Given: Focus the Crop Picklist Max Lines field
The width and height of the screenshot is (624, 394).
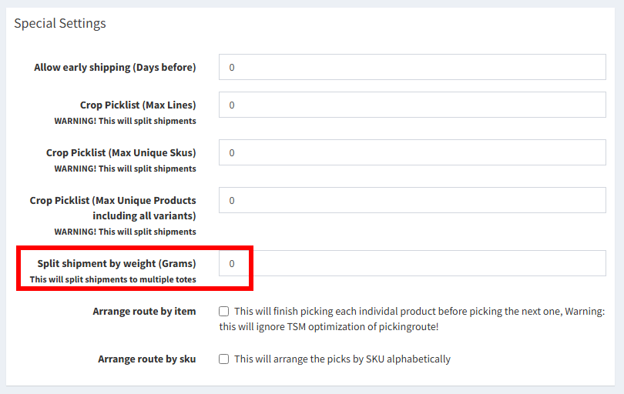Looking at the screenshot, I should coord(412,105).
